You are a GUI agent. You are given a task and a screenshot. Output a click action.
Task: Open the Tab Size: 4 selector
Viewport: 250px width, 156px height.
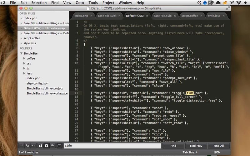pyautogui.click(x=190, y=152)
